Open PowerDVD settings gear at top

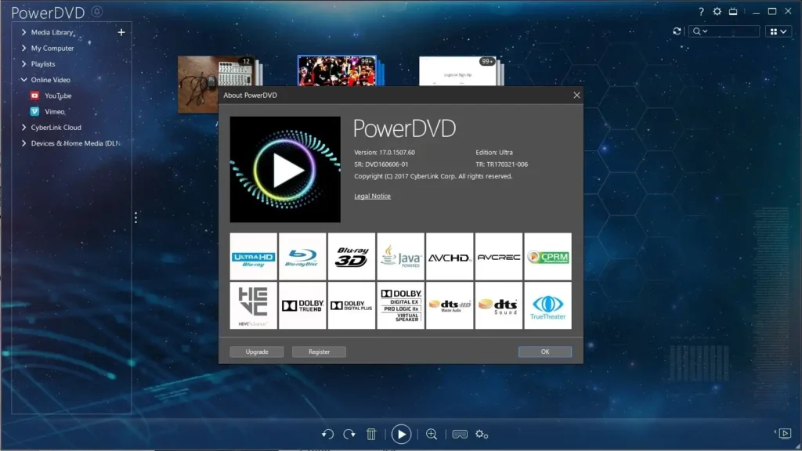click(x=717, y=11)
